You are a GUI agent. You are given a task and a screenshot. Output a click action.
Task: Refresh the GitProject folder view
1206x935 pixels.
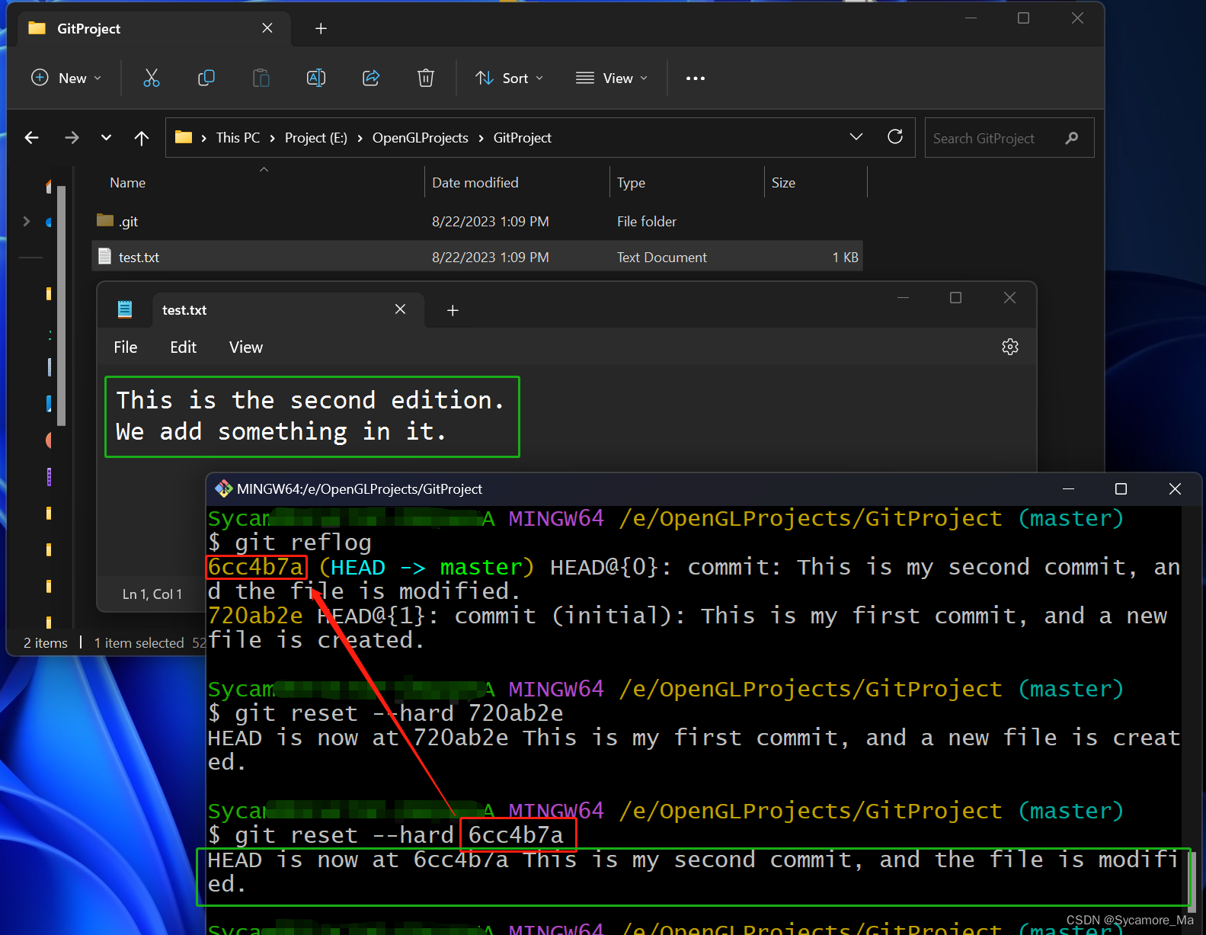[895, 136]
